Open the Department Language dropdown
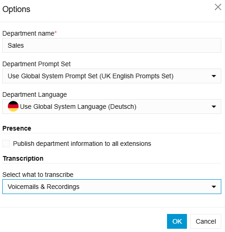 [112, 107]
